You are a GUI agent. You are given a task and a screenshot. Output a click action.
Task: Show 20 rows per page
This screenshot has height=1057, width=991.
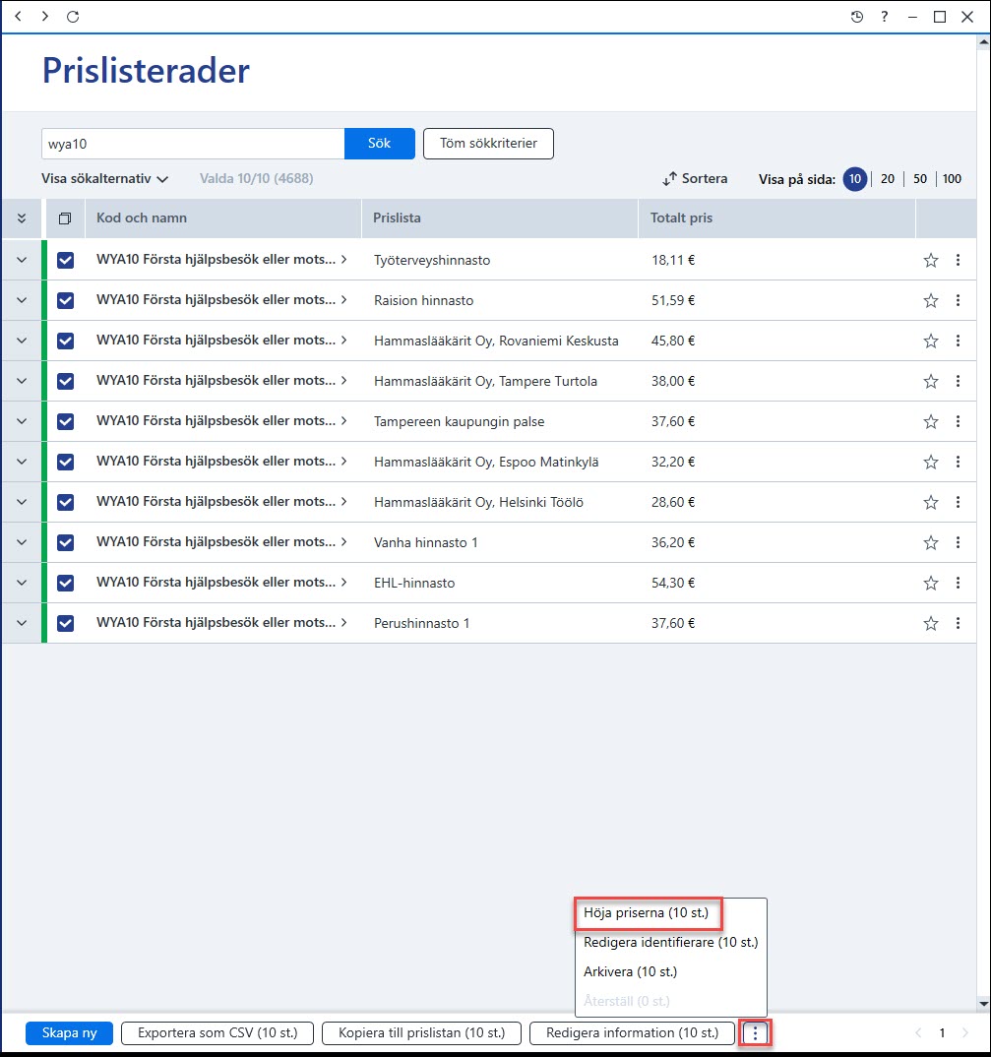click(888, 179)
